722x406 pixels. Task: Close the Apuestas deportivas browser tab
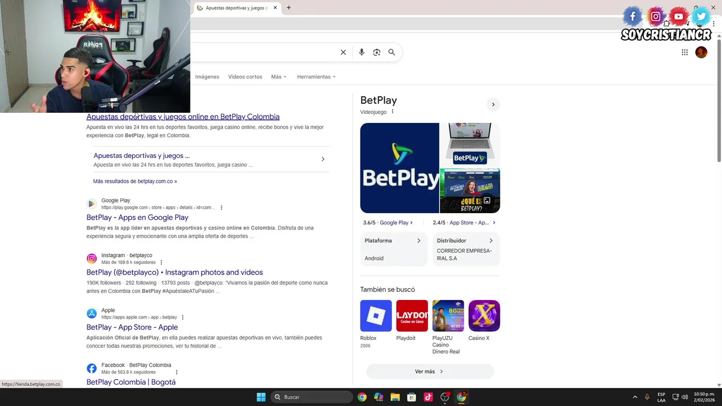275,8
